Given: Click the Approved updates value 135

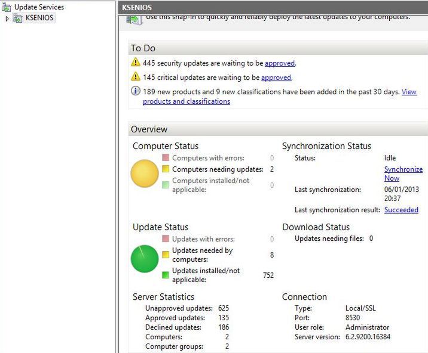Looking at the screenshot, I should point(224,318).
